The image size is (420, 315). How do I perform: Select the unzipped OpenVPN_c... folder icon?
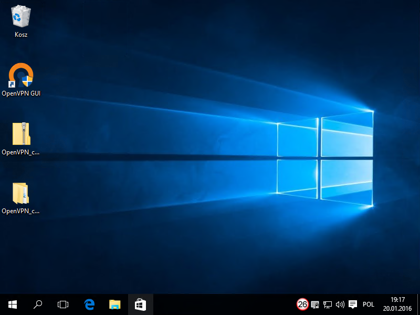pyautogui.click(x=21, y=193)
